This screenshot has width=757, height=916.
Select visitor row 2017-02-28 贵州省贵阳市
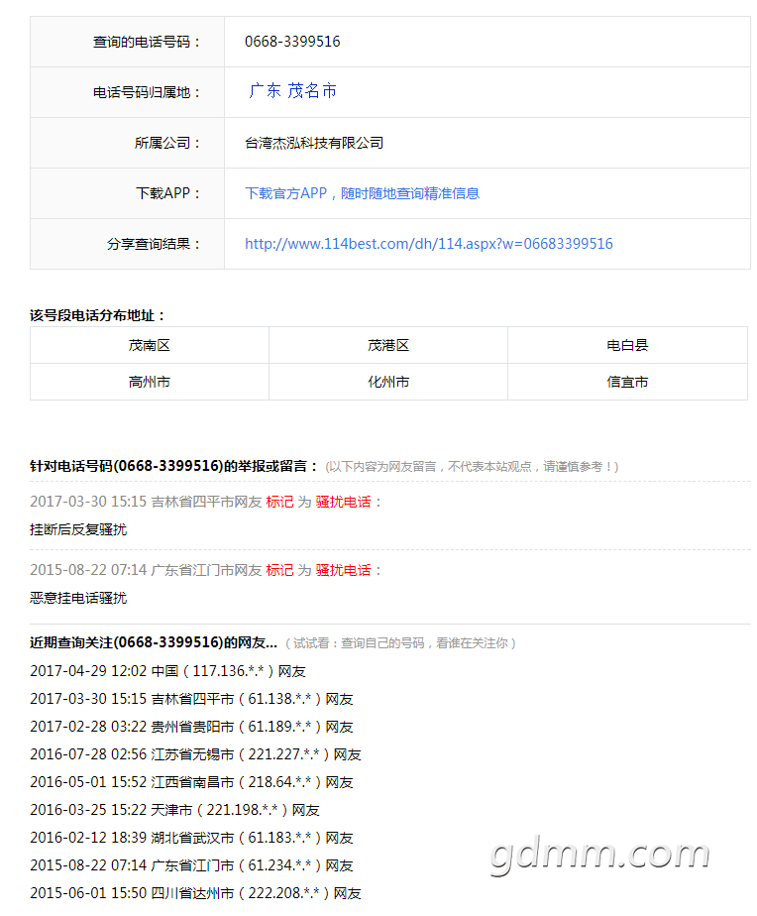point(191,727)
